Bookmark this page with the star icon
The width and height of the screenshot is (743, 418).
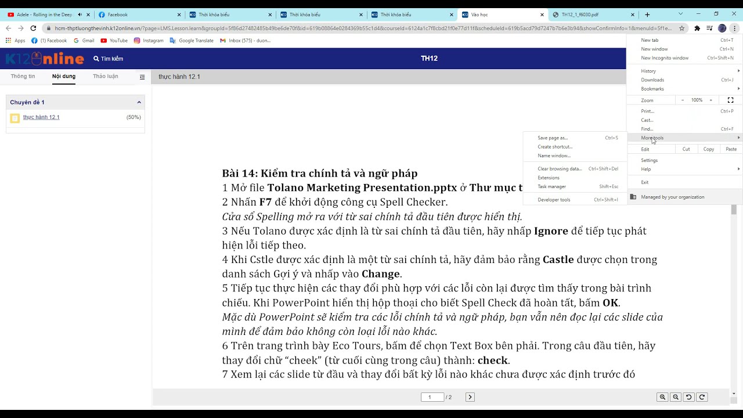click(x=682, y=28)
